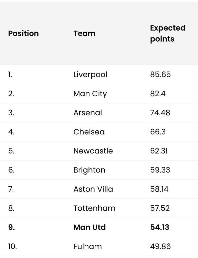This screenshot has width=198, height=258.
Task: Open the Arsenal team entry
Action: 88,113
